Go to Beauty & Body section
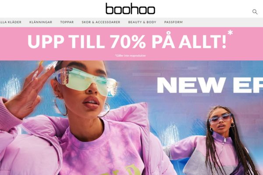The height and width of the screenshot is (175, 263). 142,22
